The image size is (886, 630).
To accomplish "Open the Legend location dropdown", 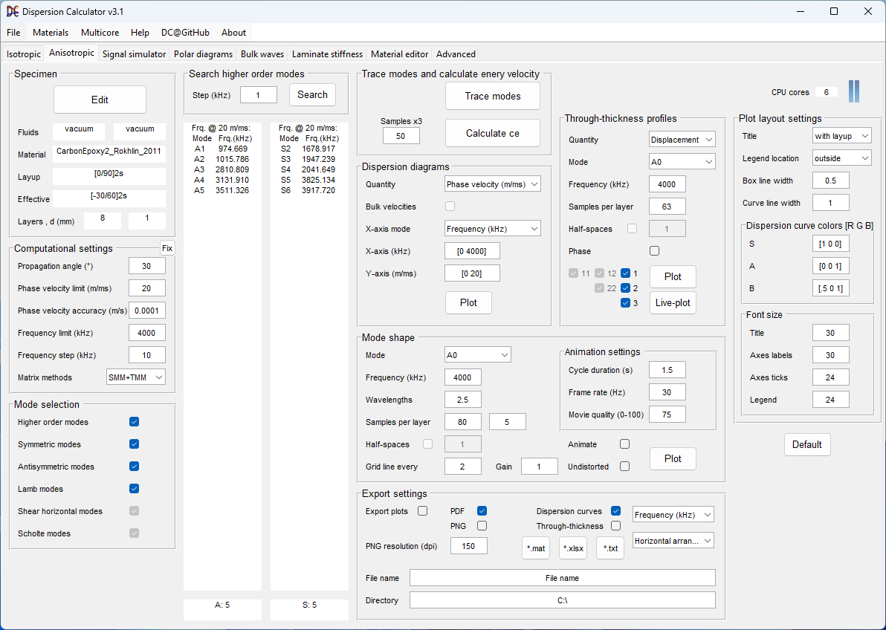I will click(x=841, y=158).
